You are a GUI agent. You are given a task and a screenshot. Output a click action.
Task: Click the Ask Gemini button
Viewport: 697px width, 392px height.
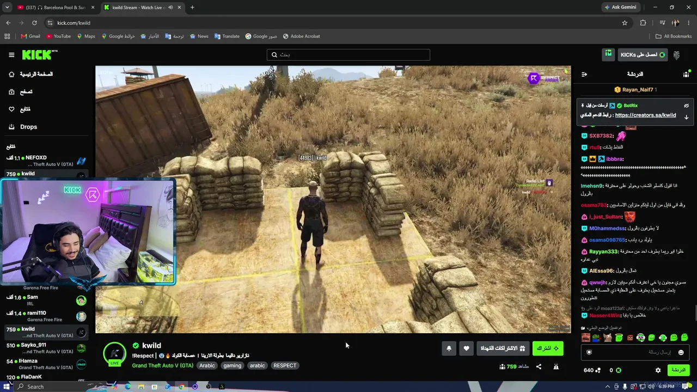pyautogui.click(x=620, y=7)
